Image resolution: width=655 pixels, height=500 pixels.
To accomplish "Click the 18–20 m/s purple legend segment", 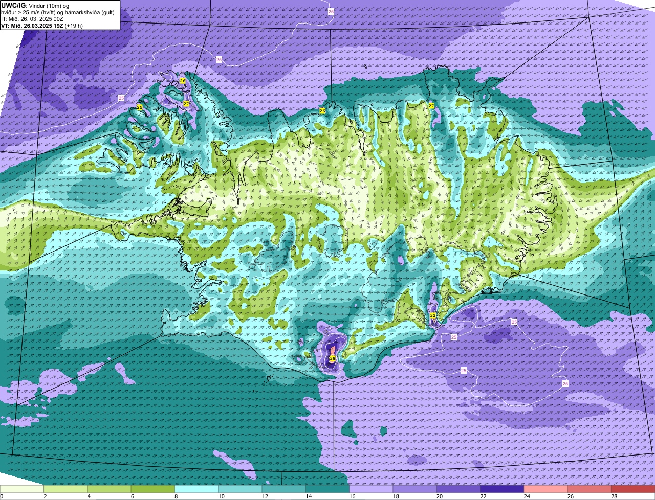I will 415,489.
